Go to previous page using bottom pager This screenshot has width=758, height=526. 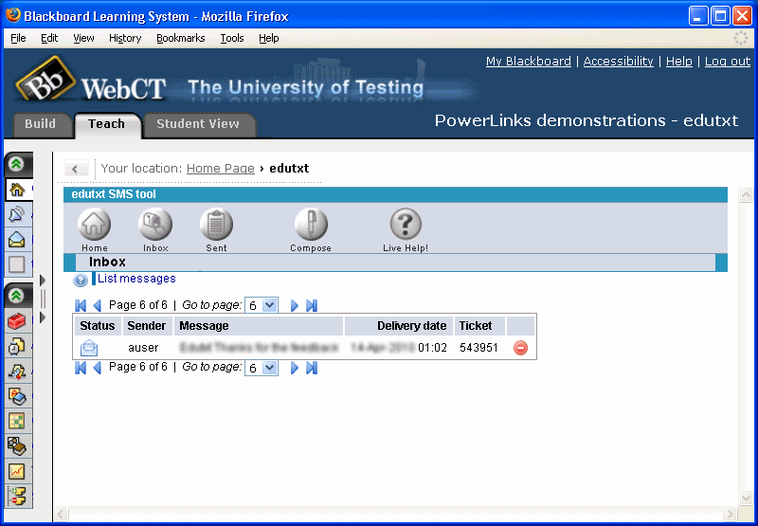tap(98, 368)
